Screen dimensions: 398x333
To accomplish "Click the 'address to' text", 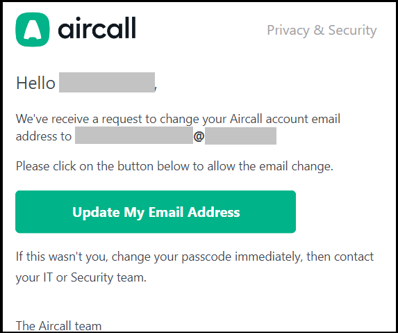I will [x=44, y=136].
